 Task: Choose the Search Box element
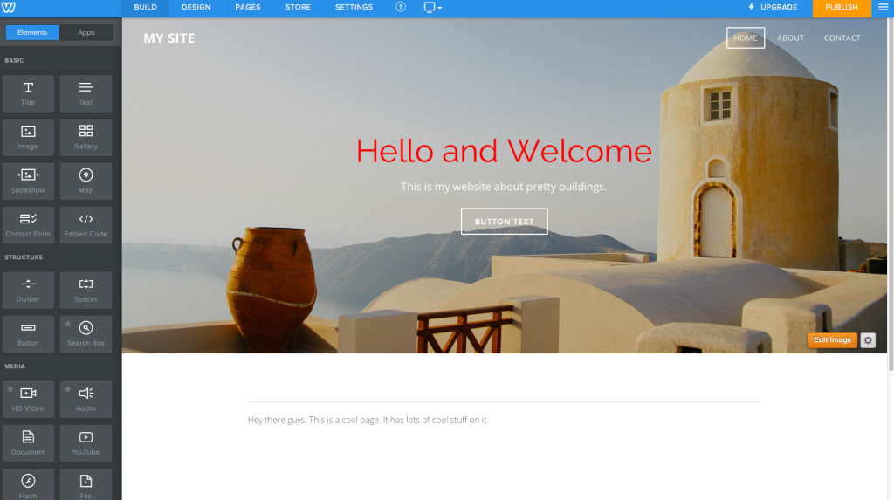86,334
